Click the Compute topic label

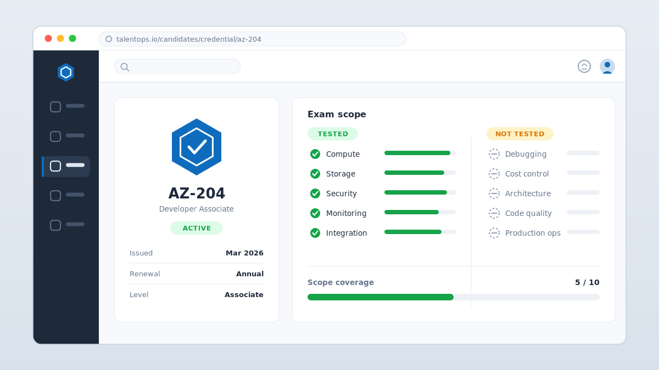[x=343, y=154]
